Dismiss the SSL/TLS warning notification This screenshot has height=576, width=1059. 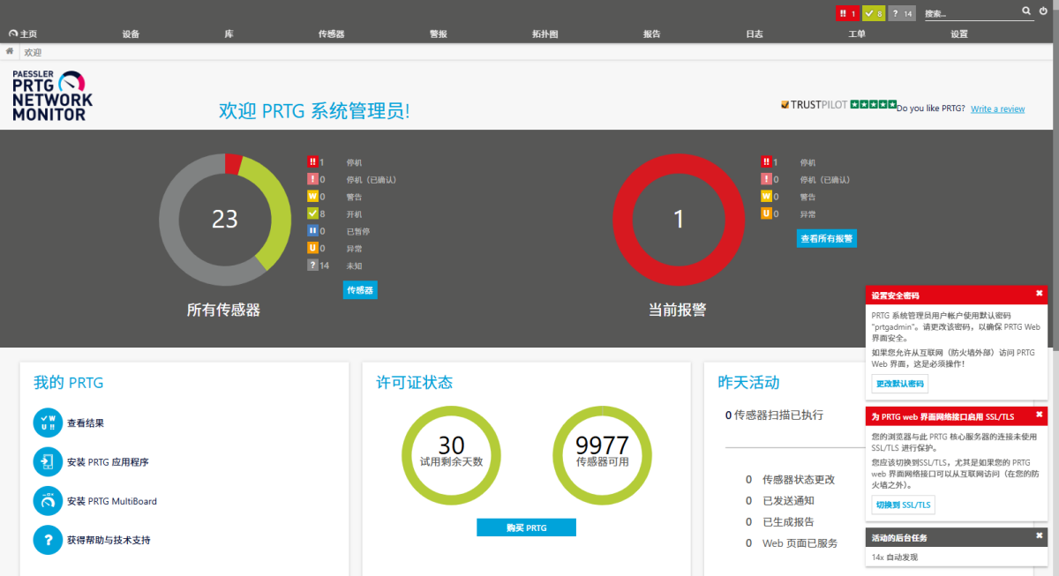[x=1039, y=415]
